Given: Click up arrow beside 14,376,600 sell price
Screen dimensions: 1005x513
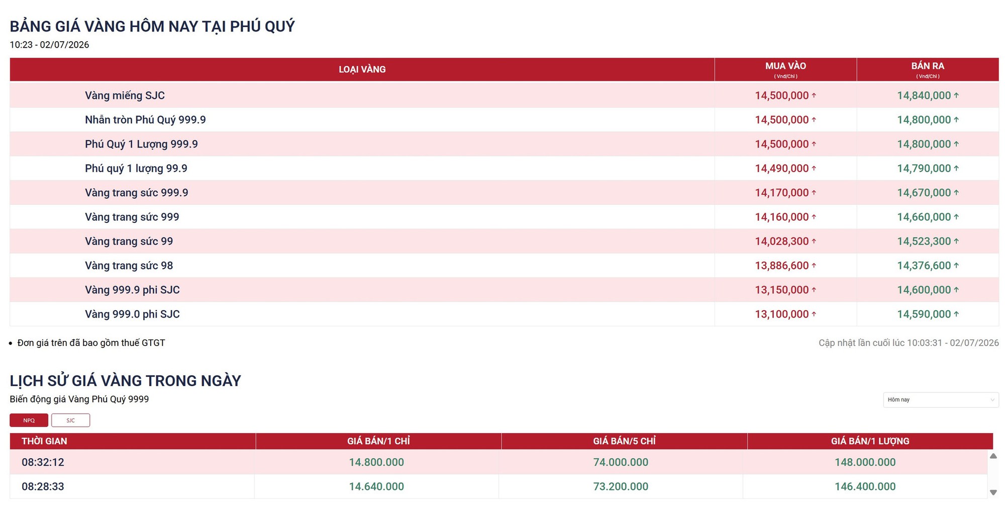Looking at the screenshot, I should [x=956, y=265].
